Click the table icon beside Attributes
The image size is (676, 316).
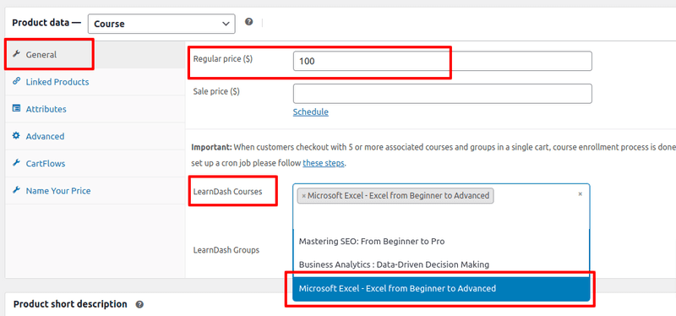pyautogui.click(x=16, y=109)
